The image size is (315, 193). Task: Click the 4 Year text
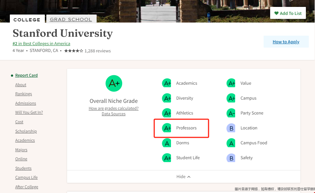(x=18, y=51)
